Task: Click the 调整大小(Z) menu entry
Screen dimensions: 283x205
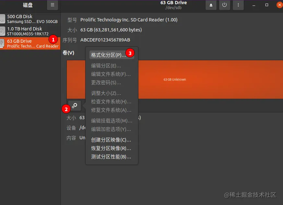Action: click(106, 93)
